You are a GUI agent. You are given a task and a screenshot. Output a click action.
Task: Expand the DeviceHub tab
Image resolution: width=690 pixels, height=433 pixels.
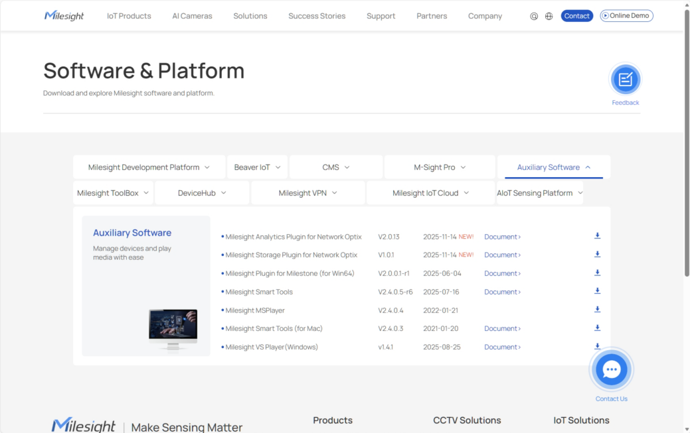coord(202,193)
